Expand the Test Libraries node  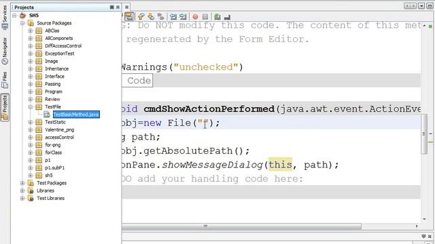(22, 198)
